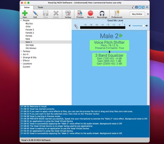Click the 'PREVIEW MODE started successfully' log line
This screenshot has width=164, height=144.
point(84,119)
